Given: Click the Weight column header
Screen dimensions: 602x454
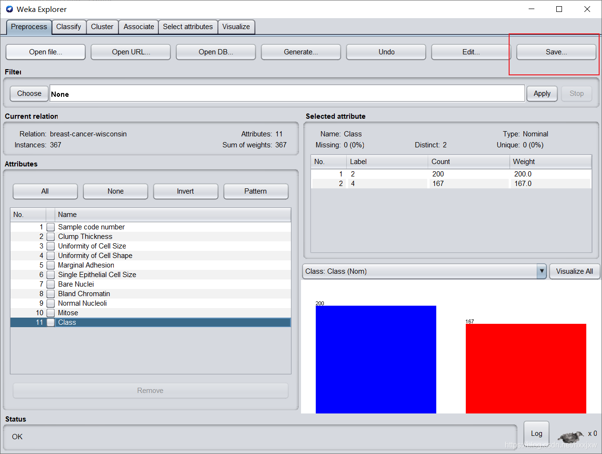Looking at the screenshot, I should tap(551, 162).
